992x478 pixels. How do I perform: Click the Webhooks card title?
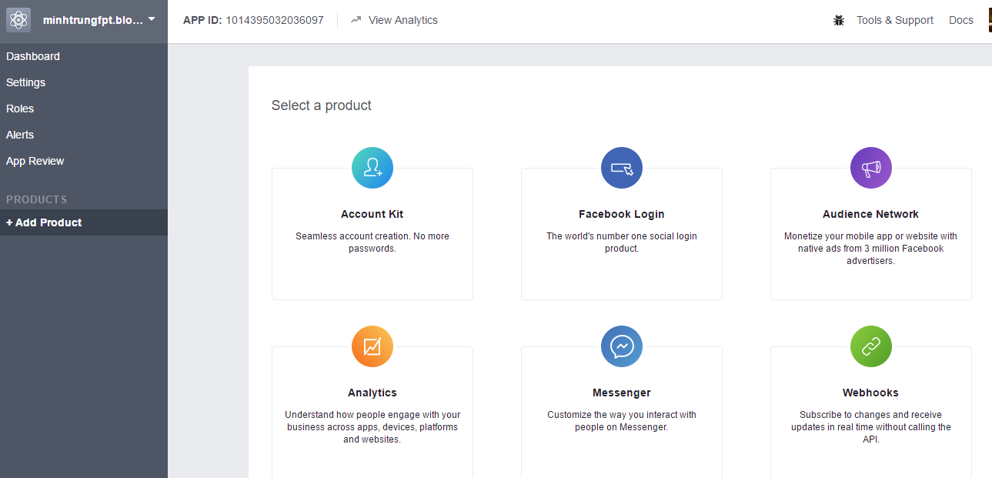871,393
